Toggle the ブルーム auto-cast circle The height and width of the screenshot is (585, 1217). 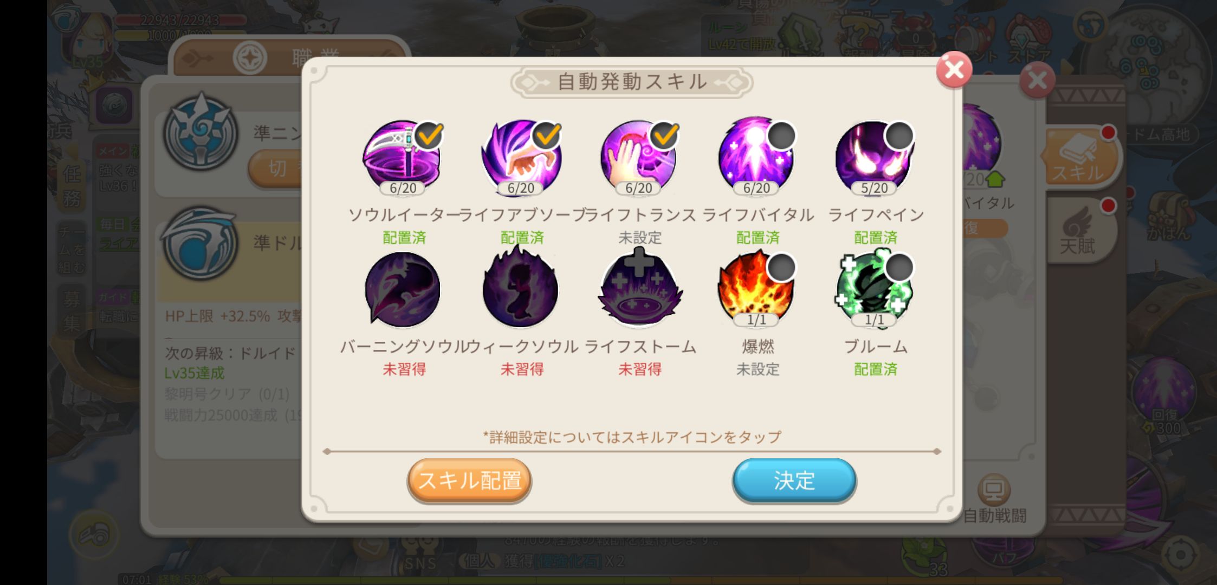pyautogui.click(x=899, y=267)
